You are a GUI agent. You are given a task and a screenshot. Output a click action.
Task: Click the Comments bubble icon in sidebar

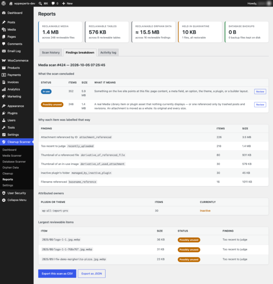pyautogui.click(x=4, y=44)
